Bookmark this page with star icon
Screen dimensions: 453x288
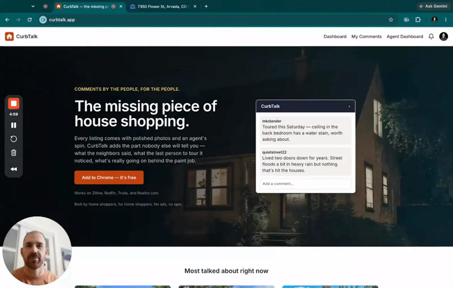(391, 20)
